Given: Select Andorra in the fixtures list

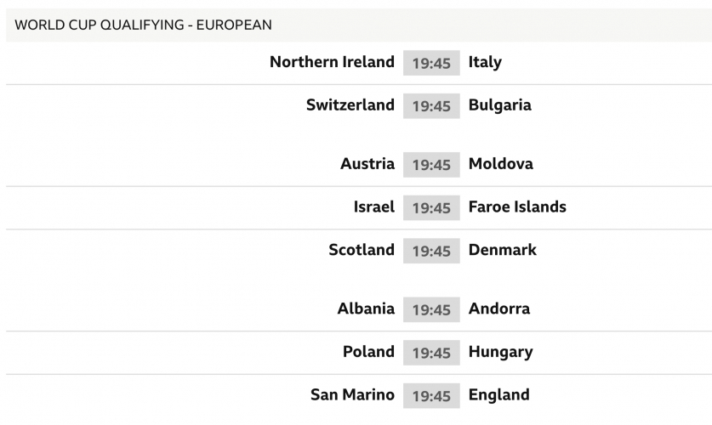Looking at the screenshot, I should [x=498, y=309].
